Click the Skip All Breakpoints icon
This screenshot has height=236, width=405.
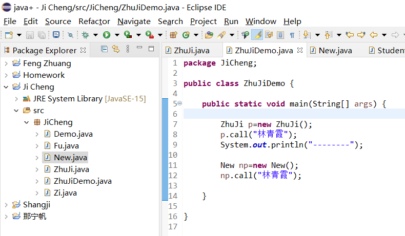click(x=70, y=35)
